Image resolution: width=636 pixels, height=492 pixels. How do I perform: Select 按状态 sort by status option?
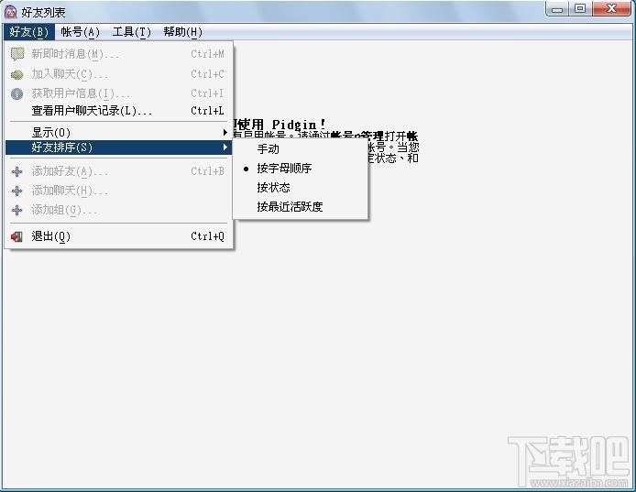pyautogui.click(x=301, y=188)
